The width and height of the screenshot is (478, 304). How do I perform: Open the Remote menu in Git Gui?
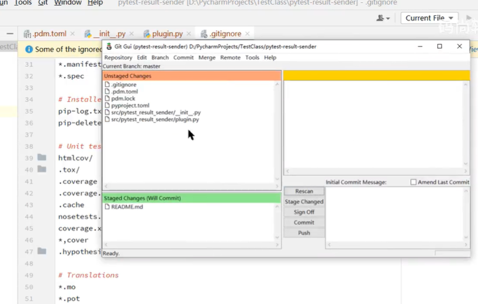point(230,57)
